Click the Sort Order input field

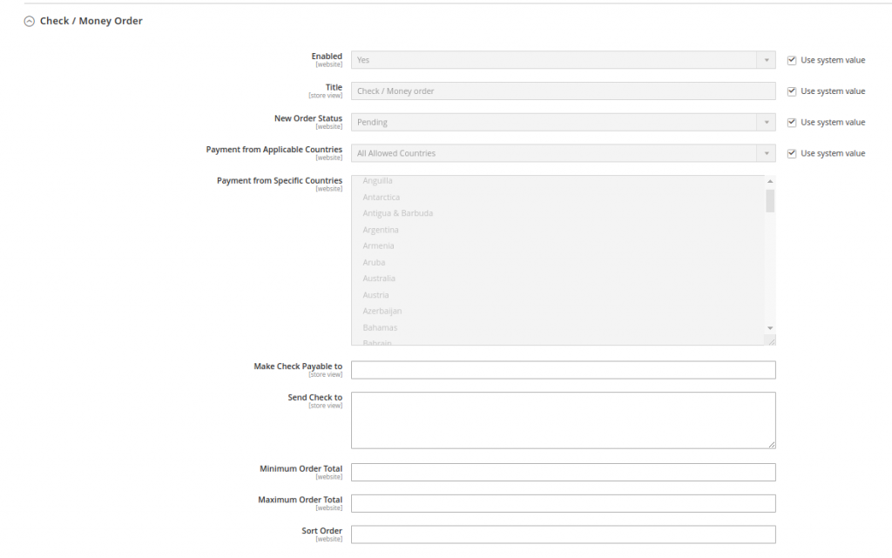point(563,534)
